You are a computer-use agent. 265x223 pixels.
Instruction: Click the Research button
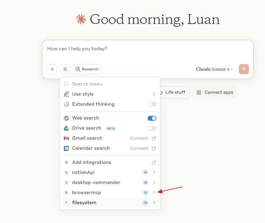87,69
